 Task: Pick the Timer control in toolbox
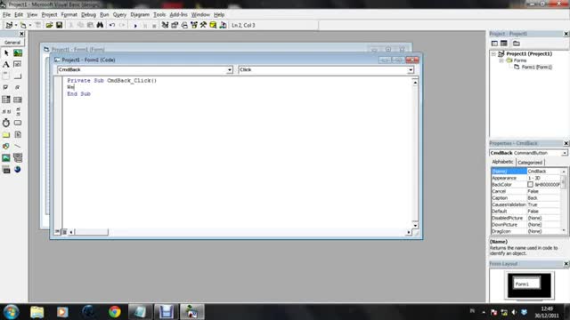[x=6, y=123]
